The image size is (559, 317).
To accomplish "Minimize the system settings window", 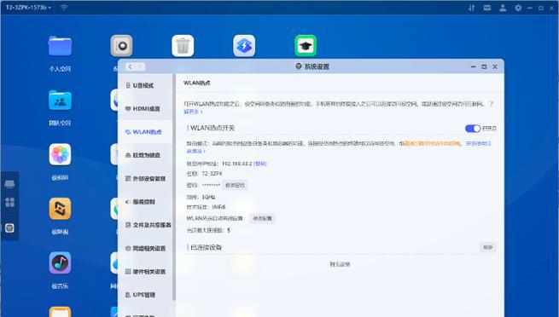I will [473, 66].
